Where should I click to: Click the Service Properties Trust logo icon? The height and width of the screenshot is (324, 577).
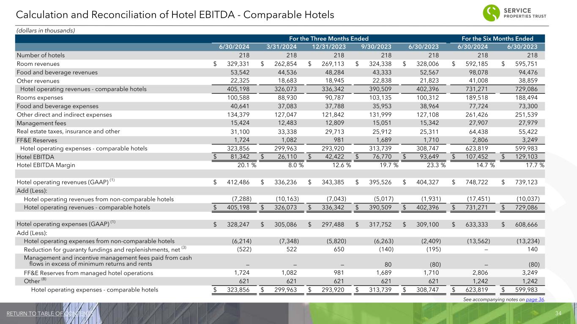[x=491, y=13]
